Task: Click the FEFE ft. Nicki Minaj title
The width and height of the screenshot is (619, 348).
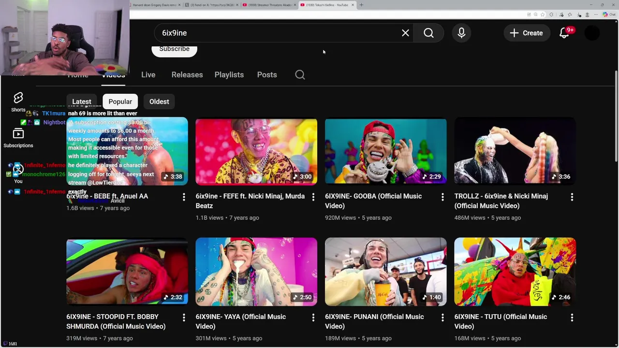Action: [250, 201]
